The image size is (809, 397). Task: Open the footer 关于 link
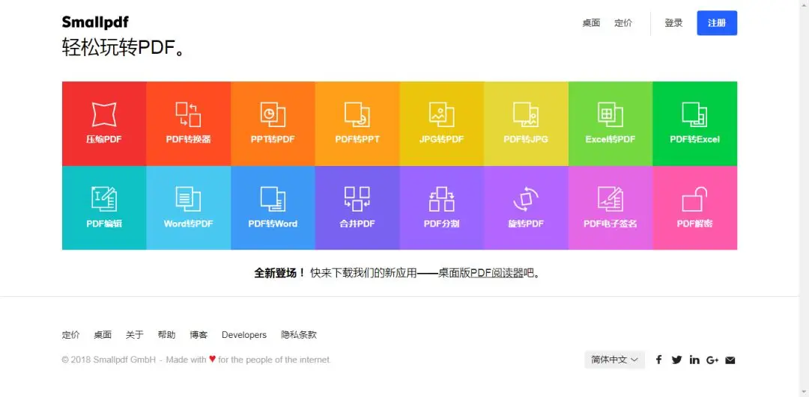135,335
